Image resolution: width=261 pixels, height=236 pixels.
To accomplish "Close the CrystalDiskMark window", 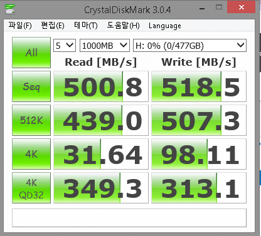I will point(242,7).
